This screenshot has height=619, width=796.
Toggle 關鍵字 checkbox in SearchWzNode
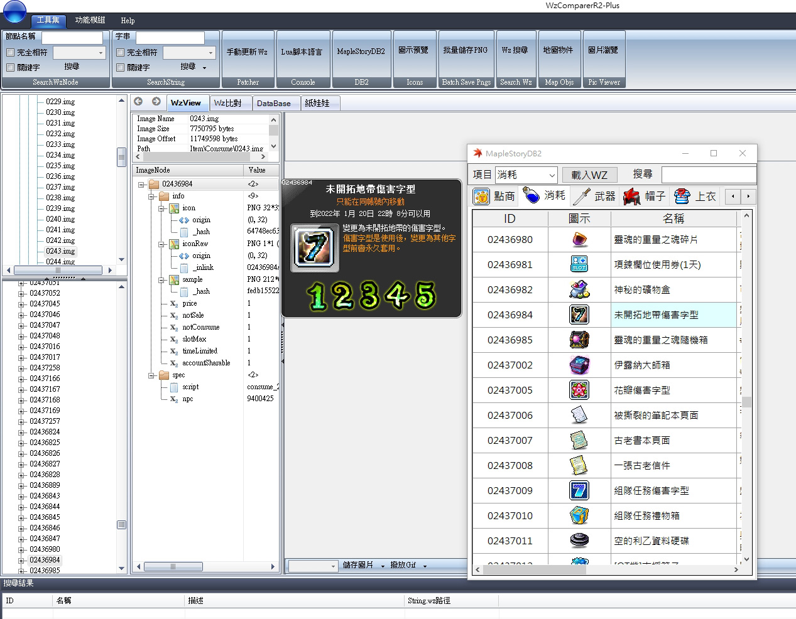click(x=10, y=67)
